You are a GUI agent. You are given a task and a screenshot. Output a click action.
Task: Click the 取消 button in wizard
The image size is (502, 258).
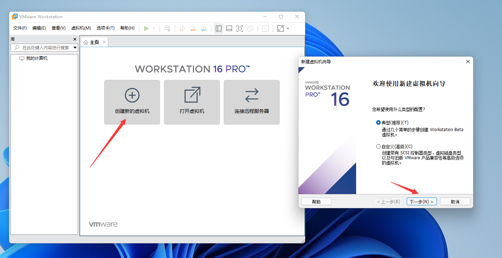click(455, 202)
